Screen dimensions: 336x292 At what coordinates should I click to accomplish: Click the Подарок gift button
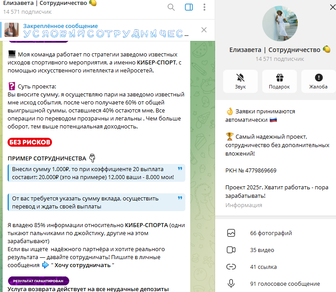(x=280, y=81)
